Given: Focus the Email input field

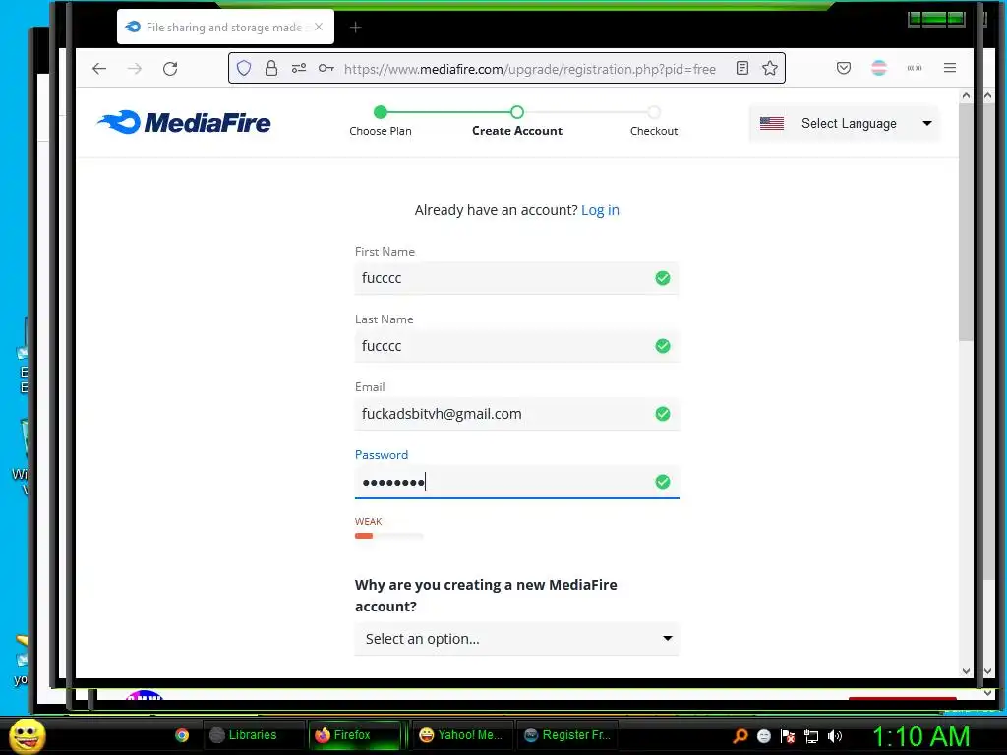Looking at the screenshot, I should click(517, 414).
